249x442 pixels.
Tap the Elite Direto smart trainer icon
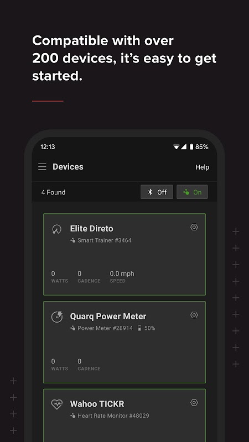click(x=57, y=229)
